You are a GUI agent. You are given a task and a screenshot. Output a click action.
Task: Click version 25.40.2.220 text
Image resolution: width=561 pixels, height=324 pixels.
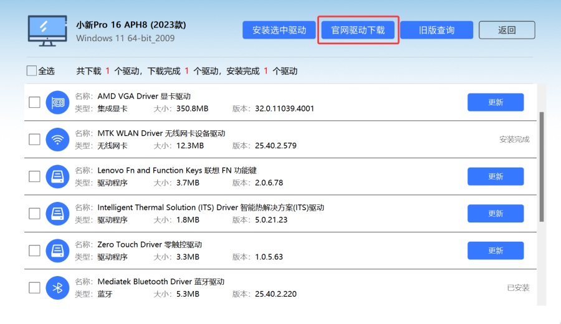coord(276,294)
